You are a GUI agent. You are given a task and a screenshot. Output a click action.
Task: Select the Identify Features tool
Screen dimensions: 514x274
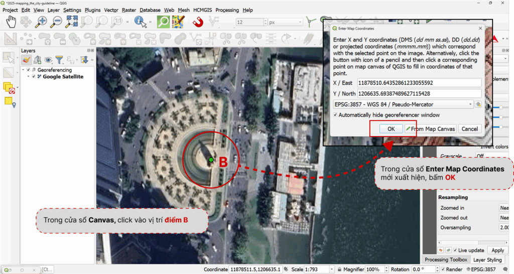coord(141,22)
